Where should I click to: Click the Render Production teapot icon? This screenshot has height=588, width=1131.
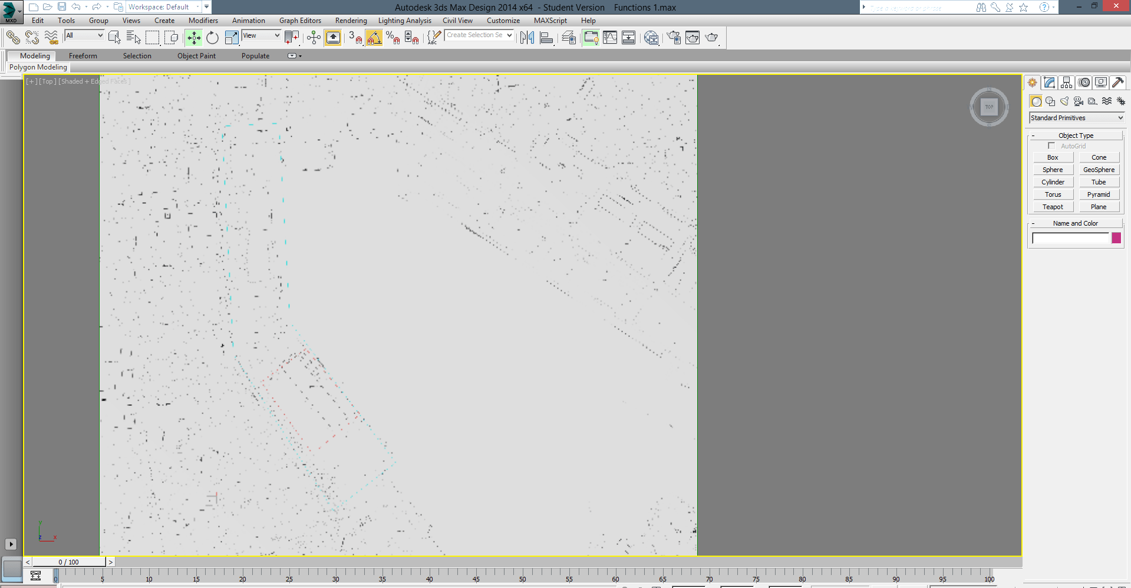click(x=712, y=38)
